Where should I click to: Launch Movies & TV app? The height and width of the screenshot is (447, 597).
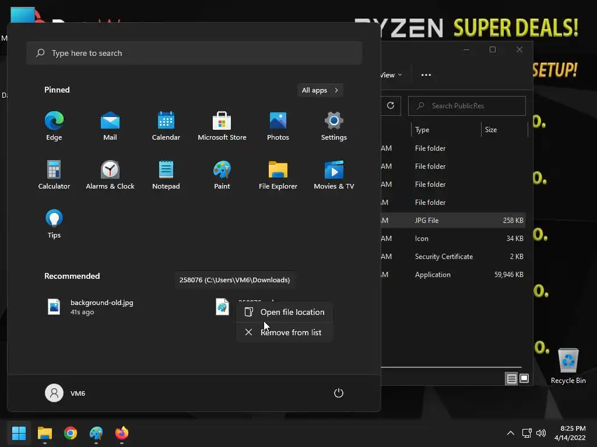point(334,175)
